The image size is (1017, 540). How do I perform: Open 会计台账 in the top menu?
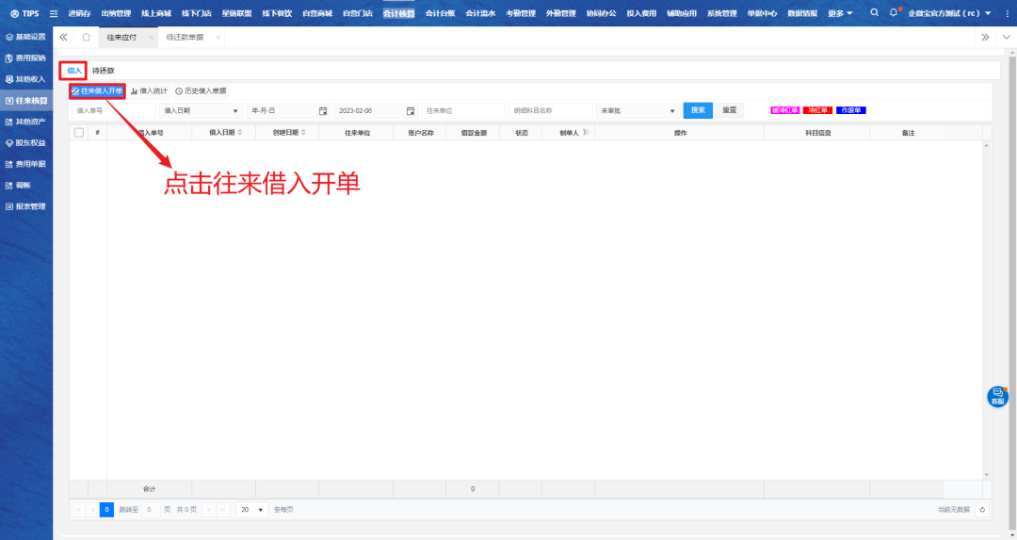[x=440, y=13]
